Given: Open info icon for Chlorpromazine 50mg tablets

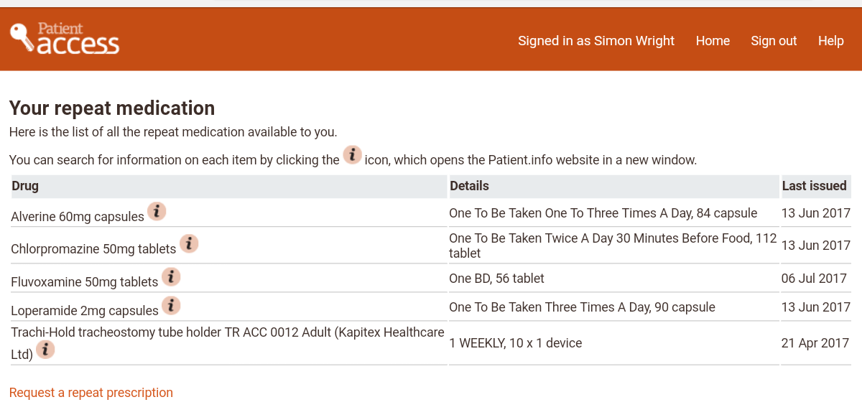Looking at the screenshot, I should [189, 244].
